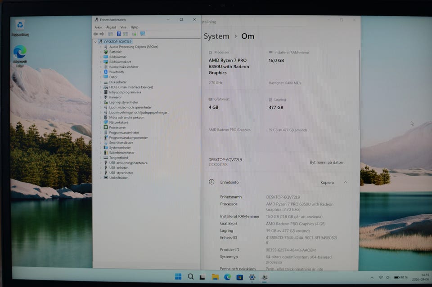Click the Enhetsinfo info icon in Settings
432x287 pixels.
tap(211, 182)
